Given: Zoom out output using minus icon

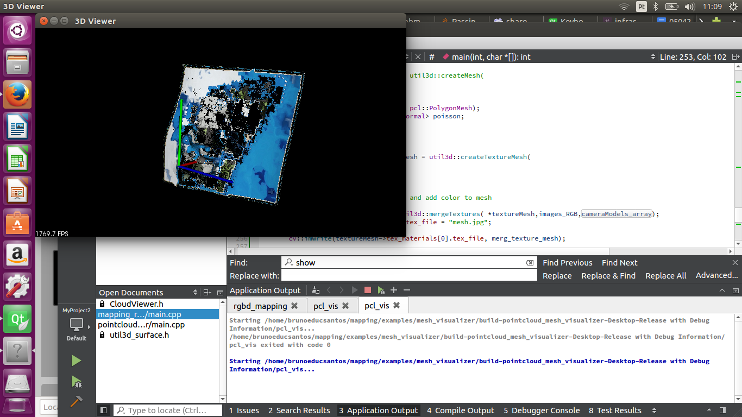Looking at the screenshot, I should [407, 290].
